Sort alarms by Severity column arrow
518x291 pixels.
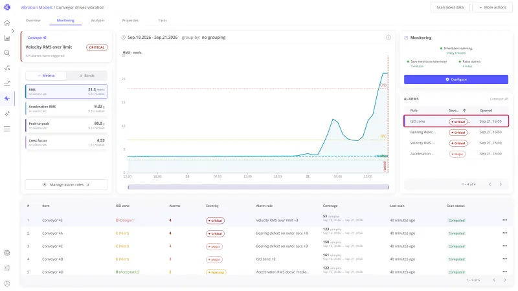click(x=464, y=111)
